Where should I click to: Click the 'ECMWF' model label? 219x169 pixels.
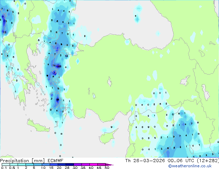56,161
